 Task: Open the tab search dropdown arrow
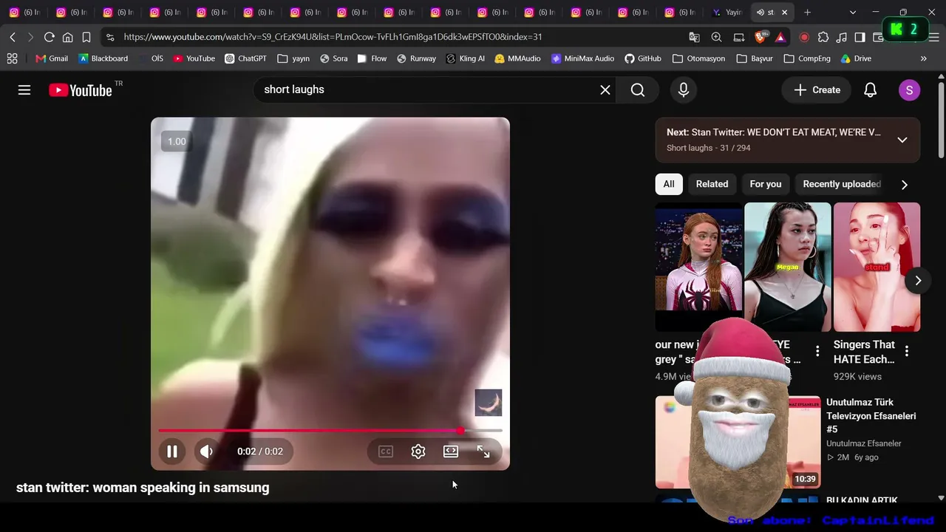[x=853, y=13]
